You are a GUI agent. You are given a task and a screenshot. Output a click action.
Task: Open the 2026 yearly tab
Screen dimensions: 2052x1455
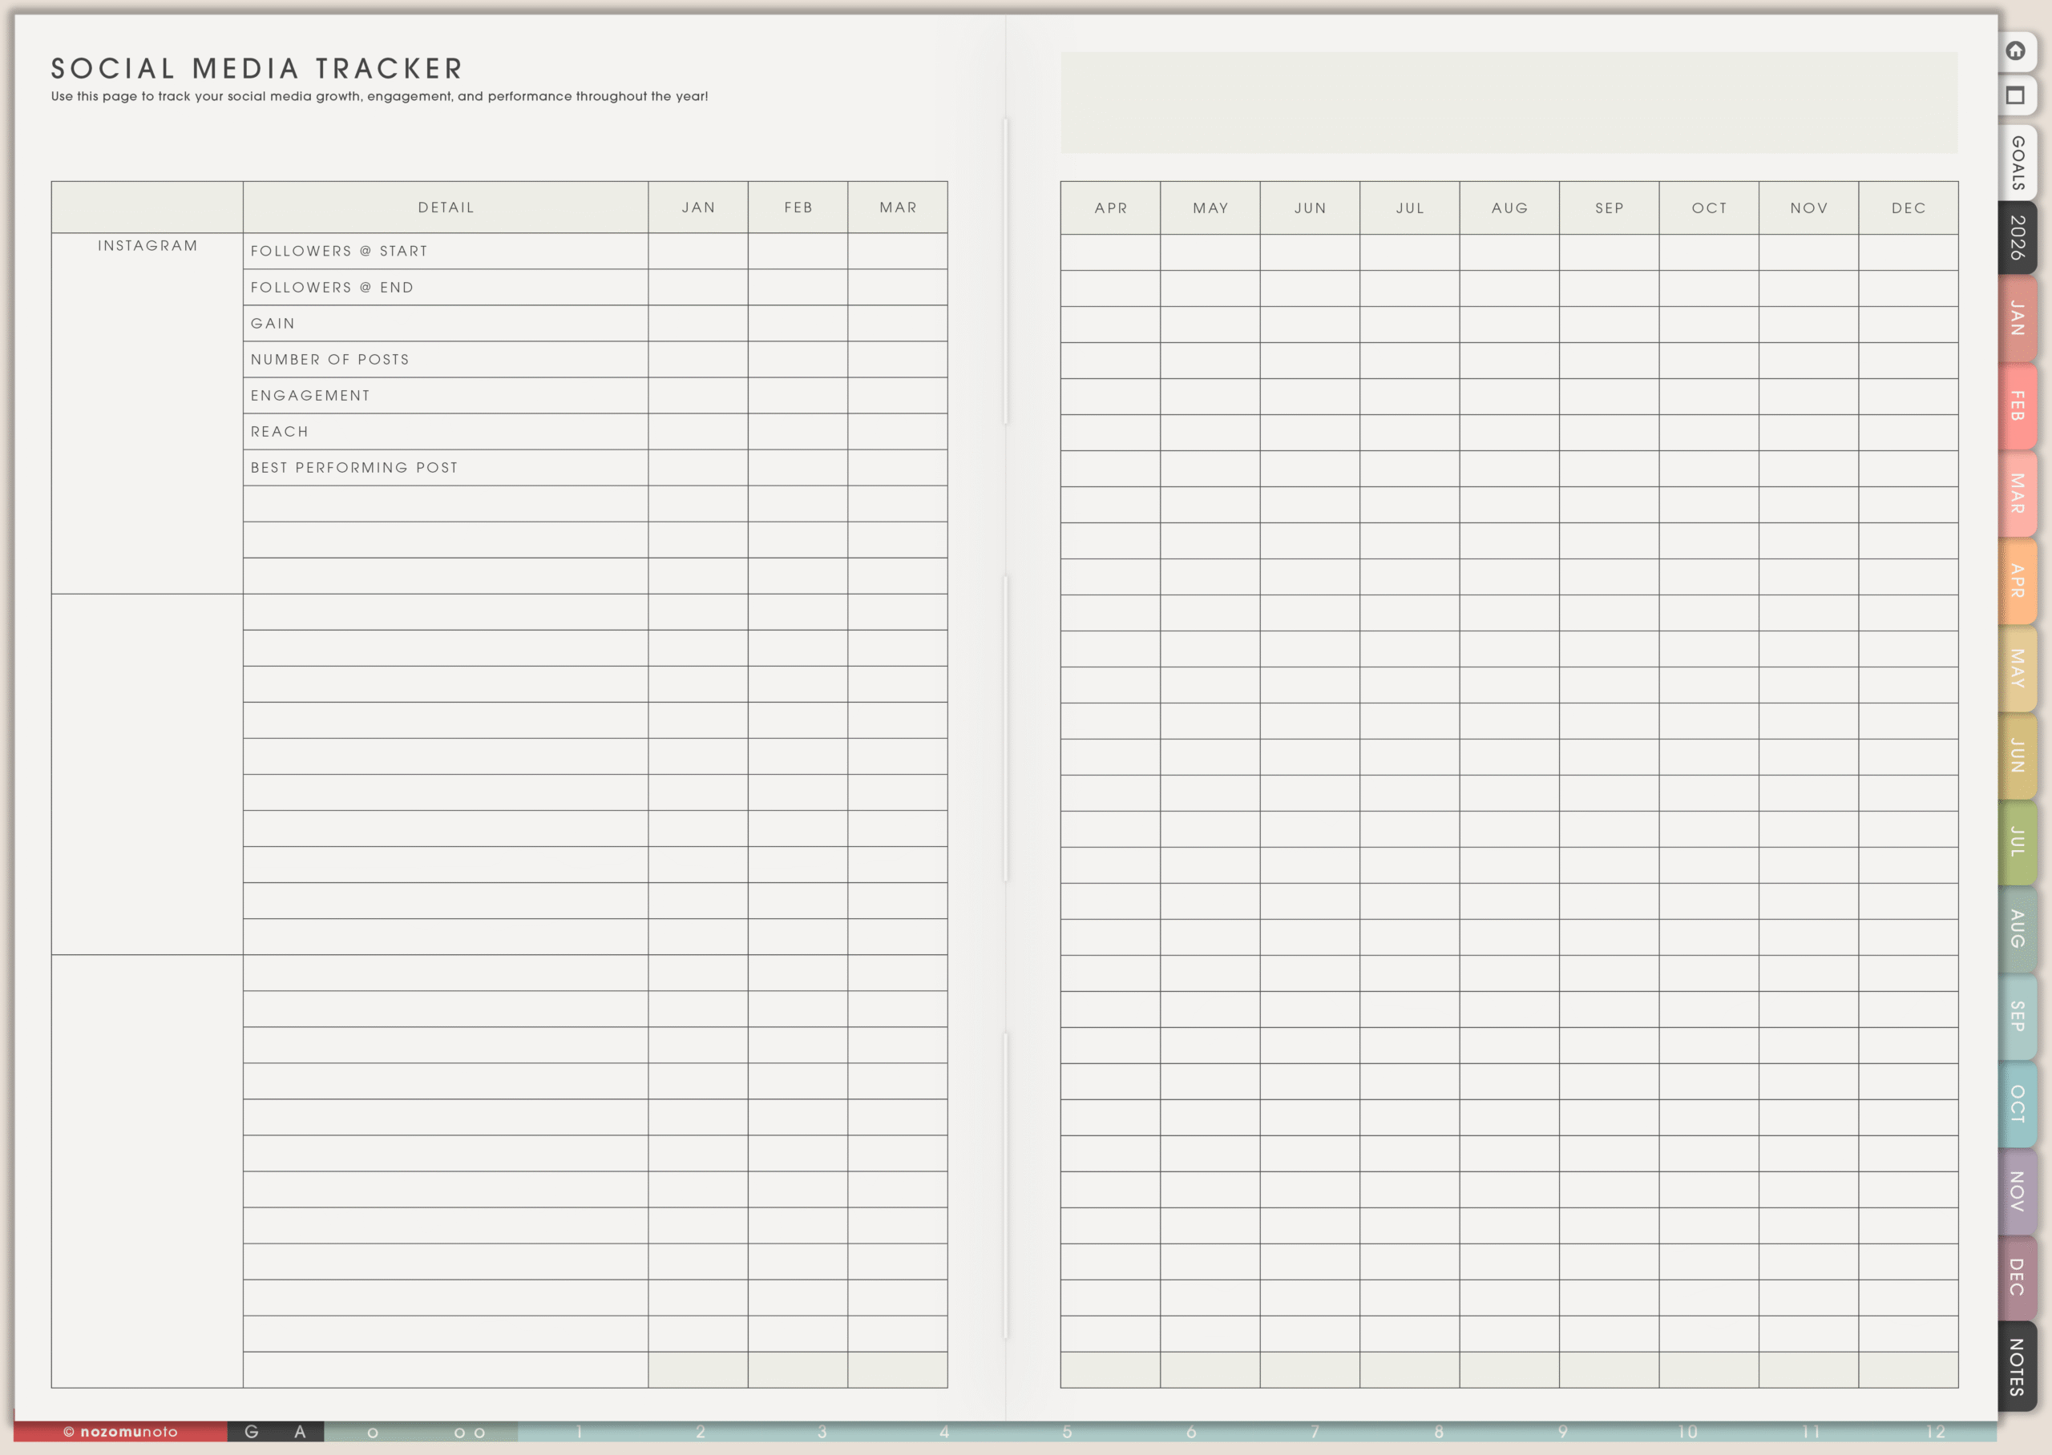click(x=2017, y=238)
